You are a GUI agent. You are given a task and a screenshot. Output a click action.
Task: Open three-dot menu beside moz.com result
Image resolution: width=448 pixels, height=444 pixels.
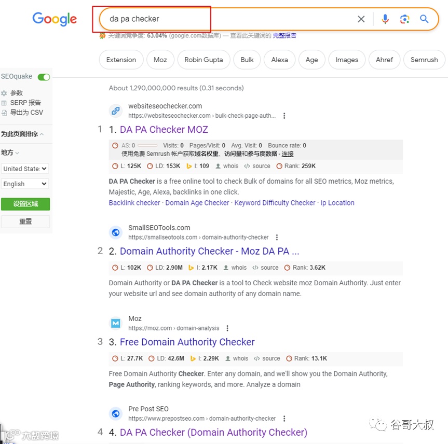click(227, 328)
